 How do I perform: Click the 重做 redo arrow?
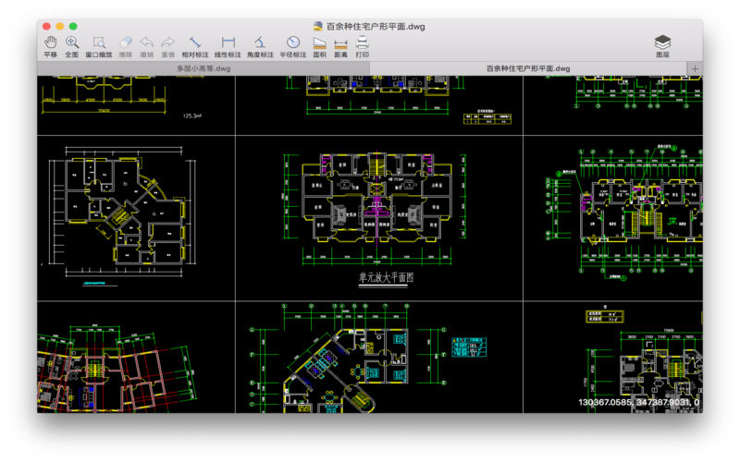(168, 47)
